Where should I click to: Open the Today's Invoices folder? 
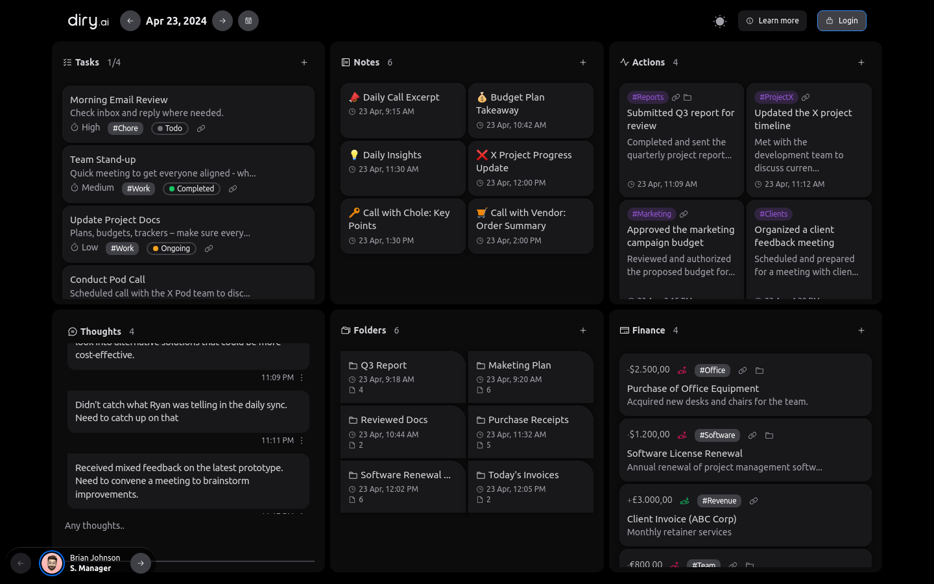[x=531, y=487]
